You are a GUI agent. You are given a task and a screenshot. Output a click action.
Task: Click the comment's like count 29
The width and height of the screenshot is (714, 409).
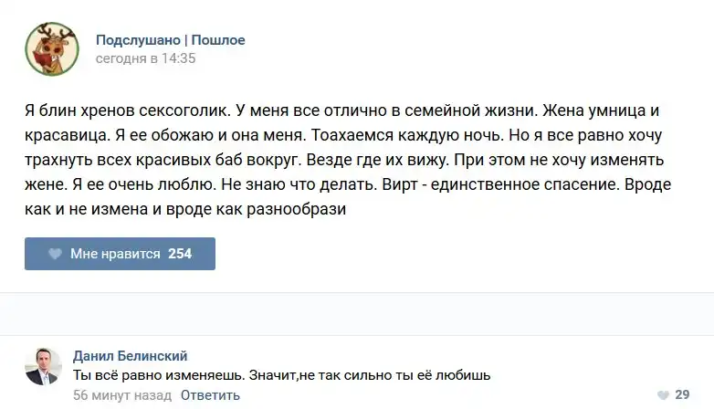click(681, 394)
